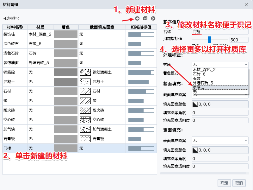
Task: Click the 加气混凝土 hatch pattern icon
Action: click(x=85, y=130)
